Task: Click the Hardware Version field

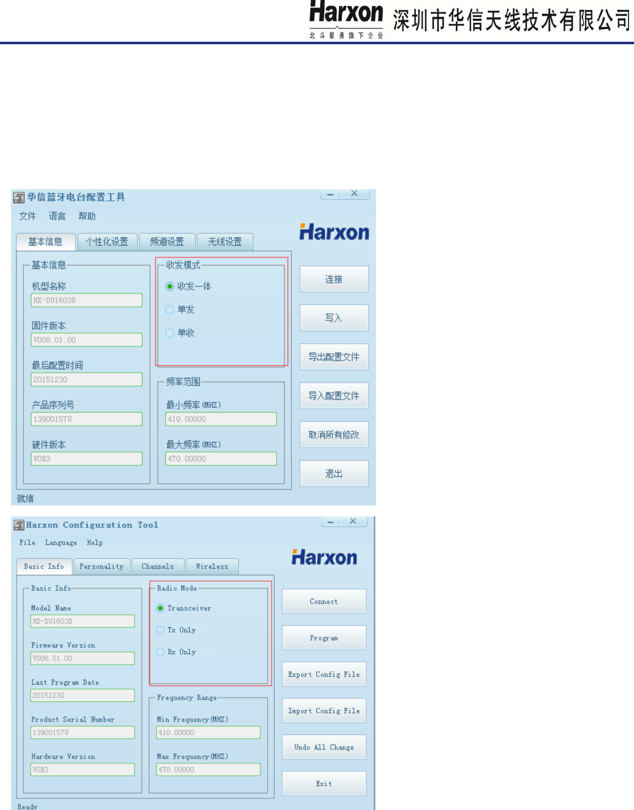Action: (83, 769)
